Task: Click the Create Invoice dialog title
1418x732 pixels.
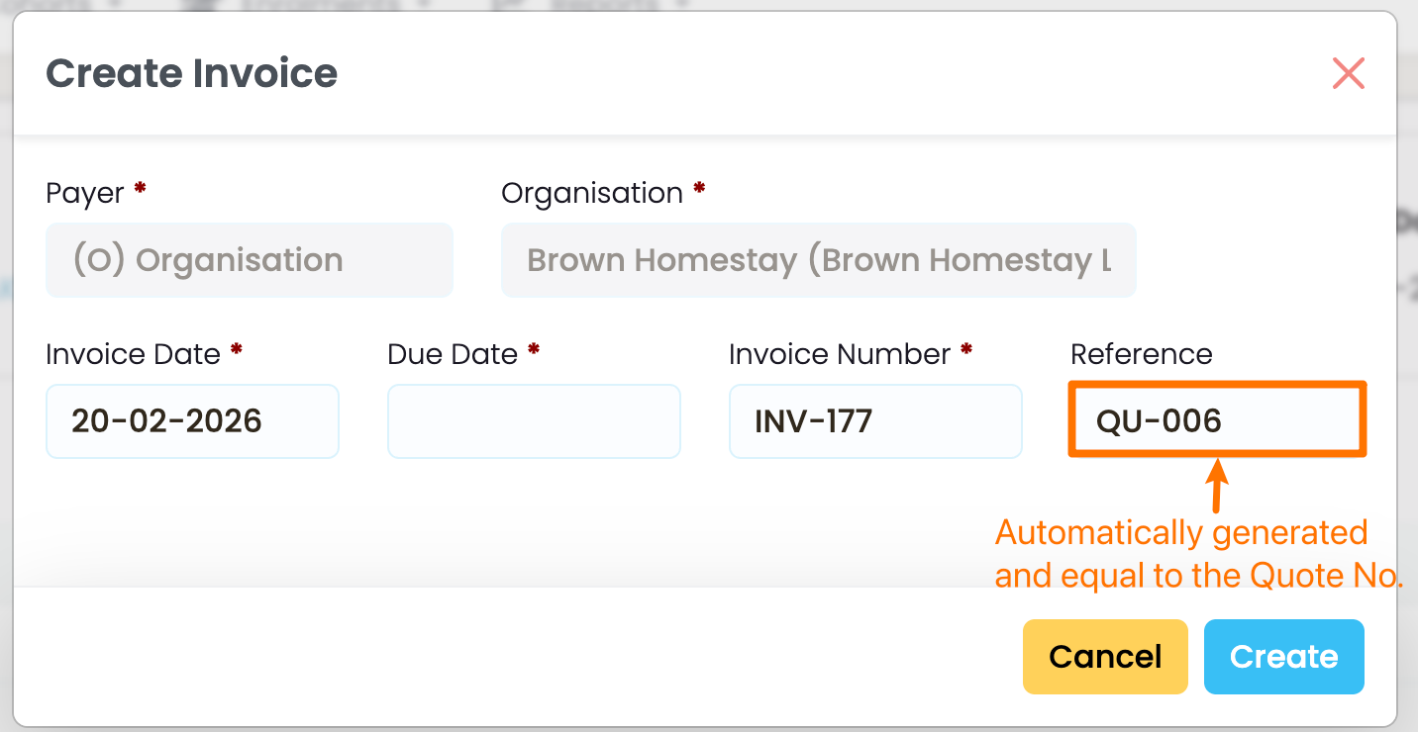Action: [x=192, y=73]
